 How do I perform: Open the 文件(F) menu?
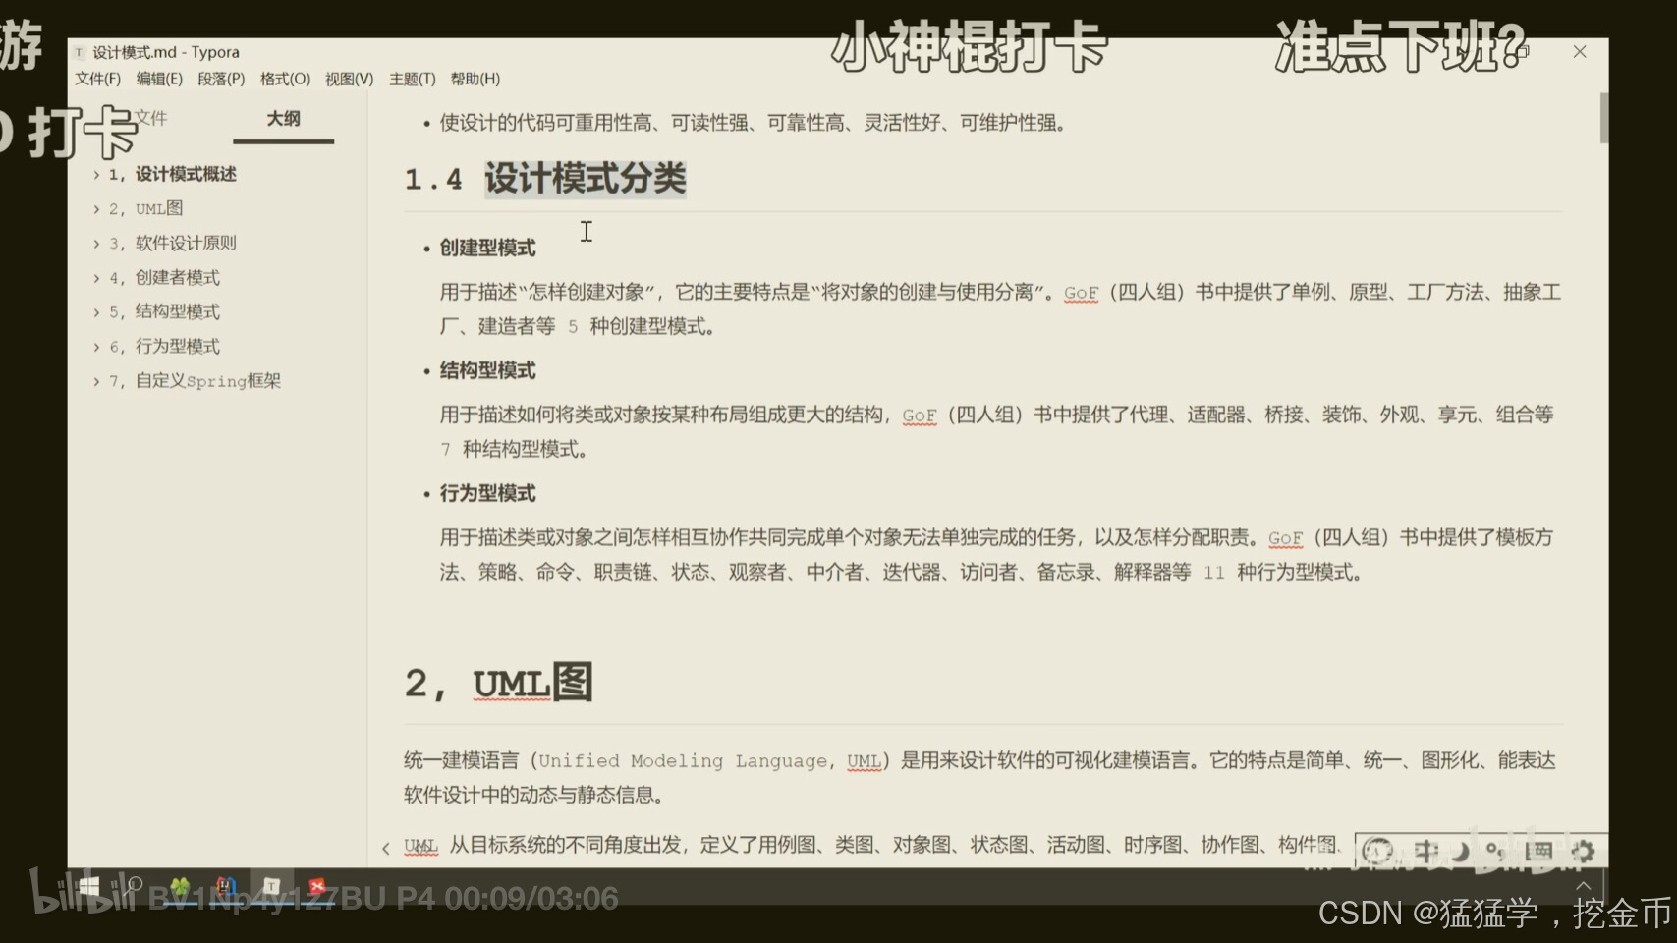[97, 79]
